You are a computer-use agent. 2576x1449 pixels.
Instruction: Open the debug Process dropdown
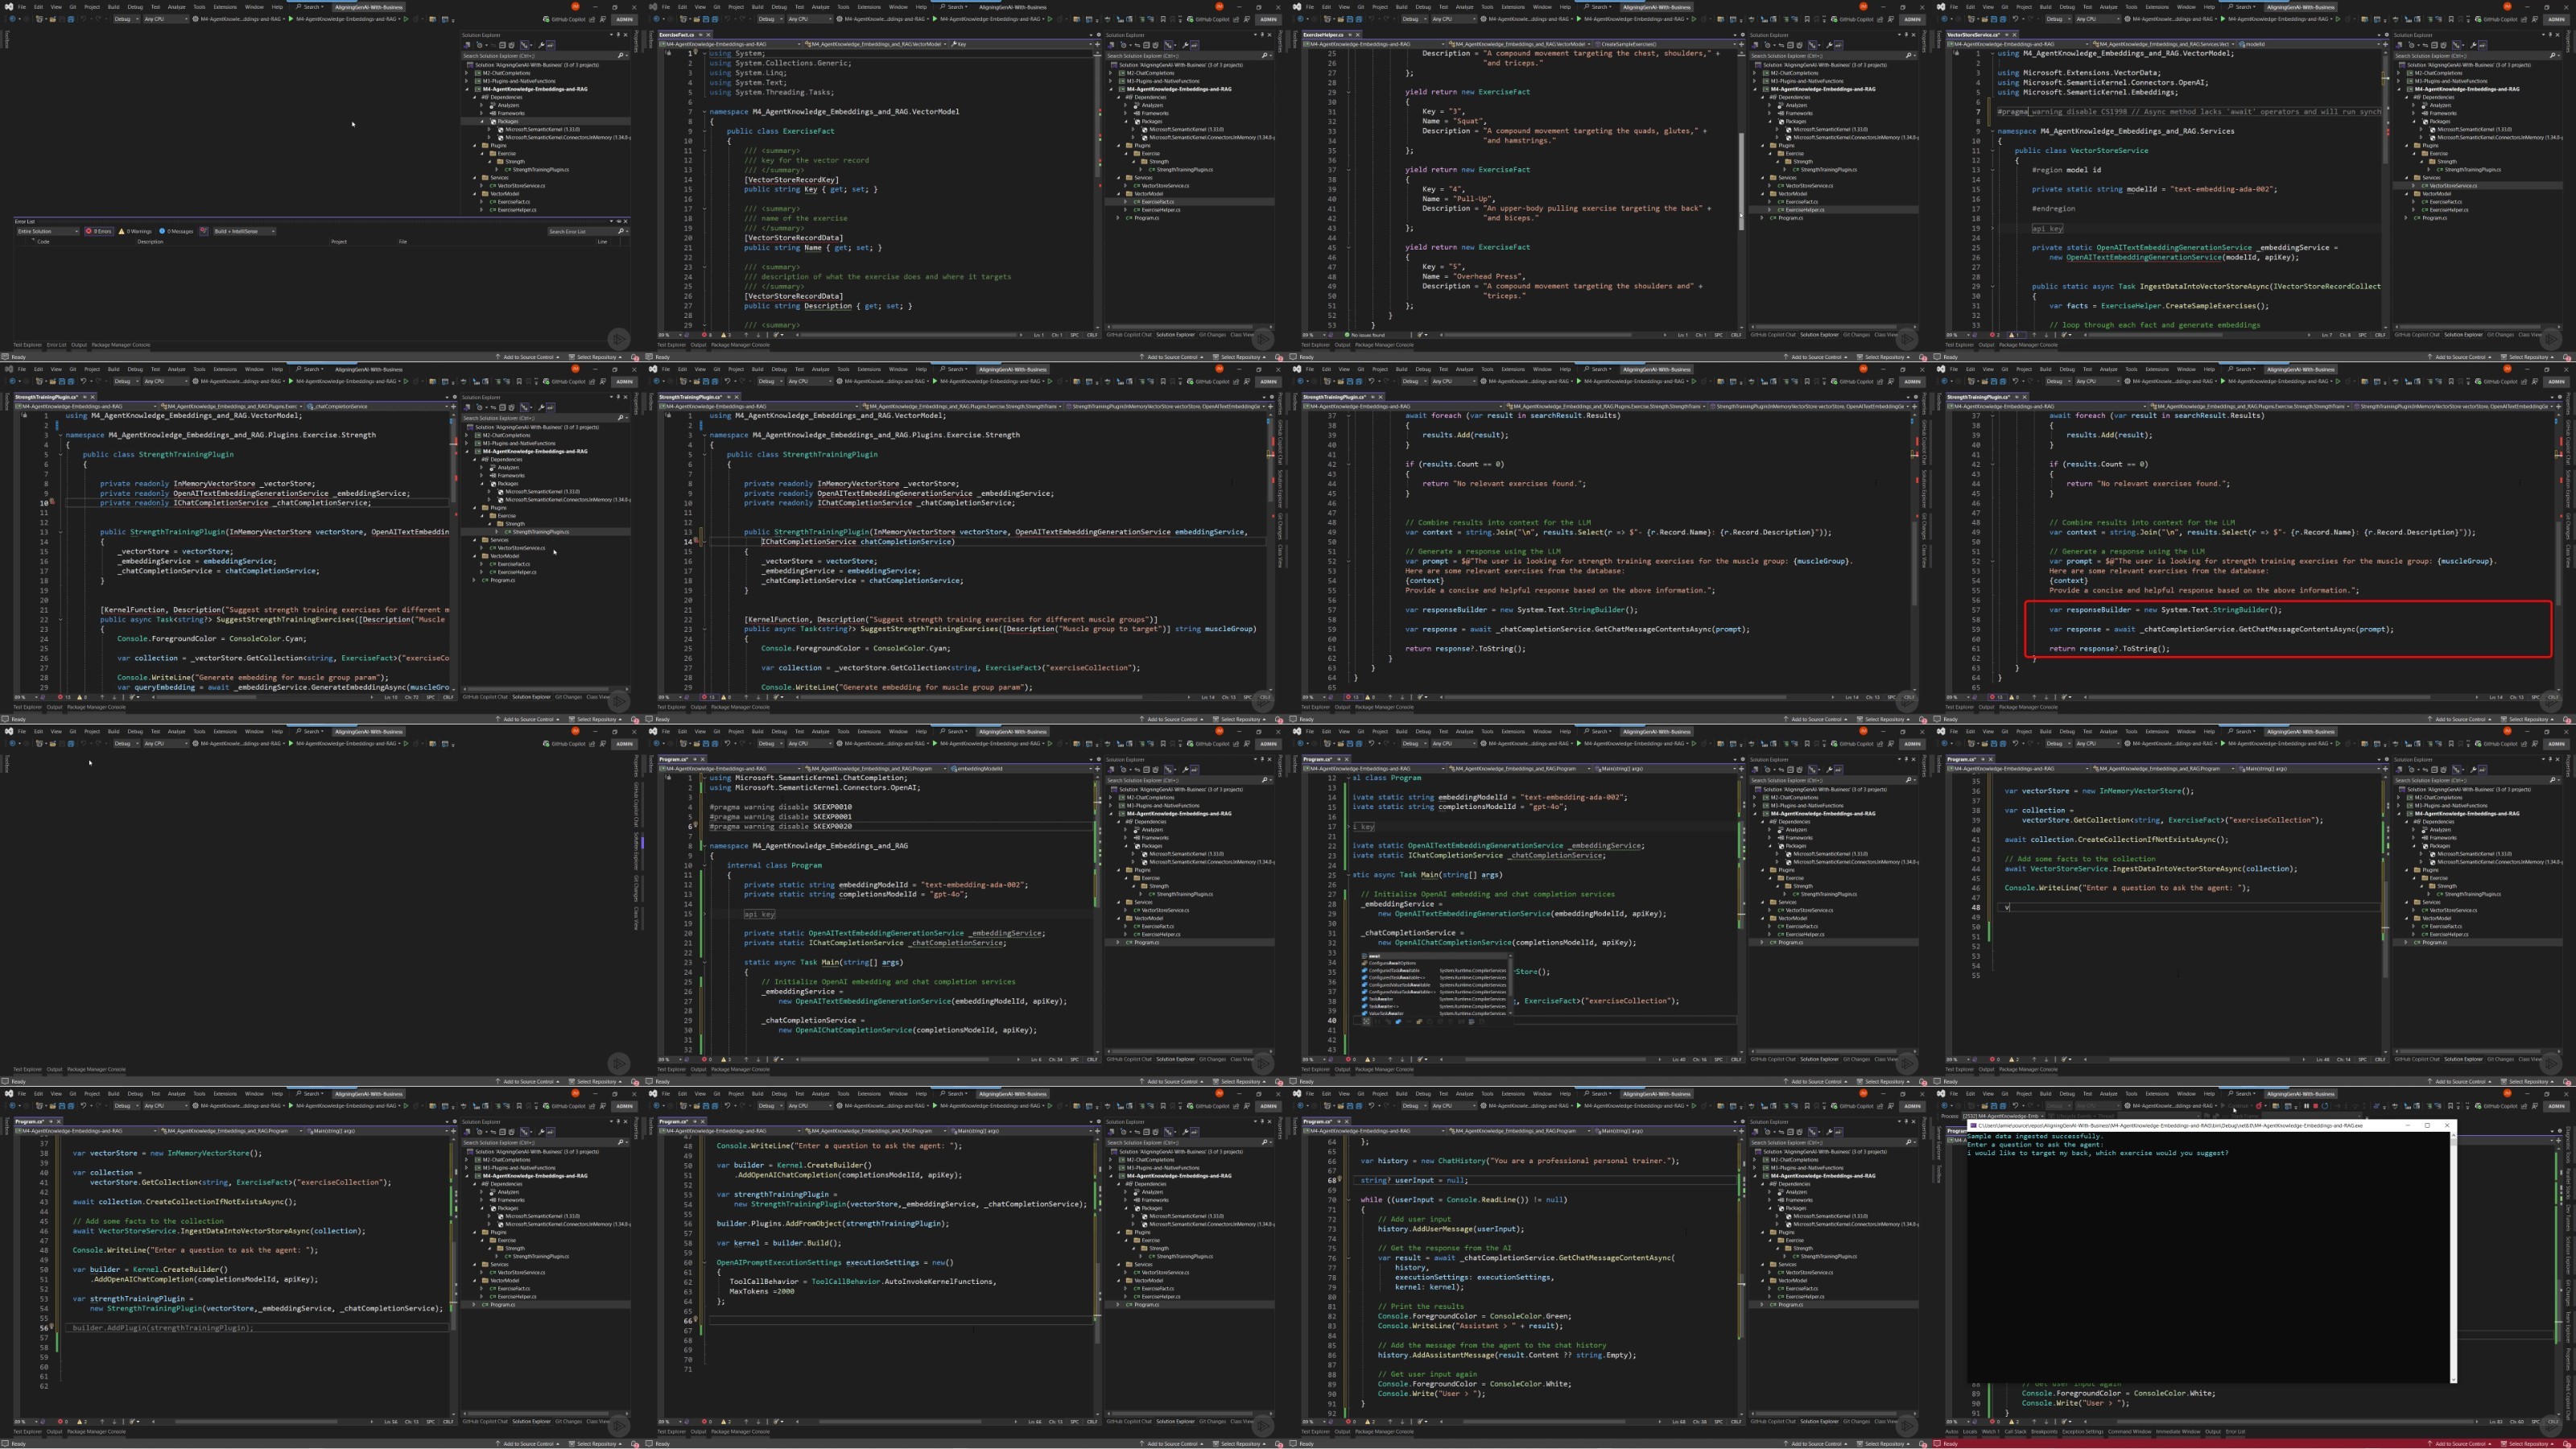pyautogui.click(x=2004, y=1116)
